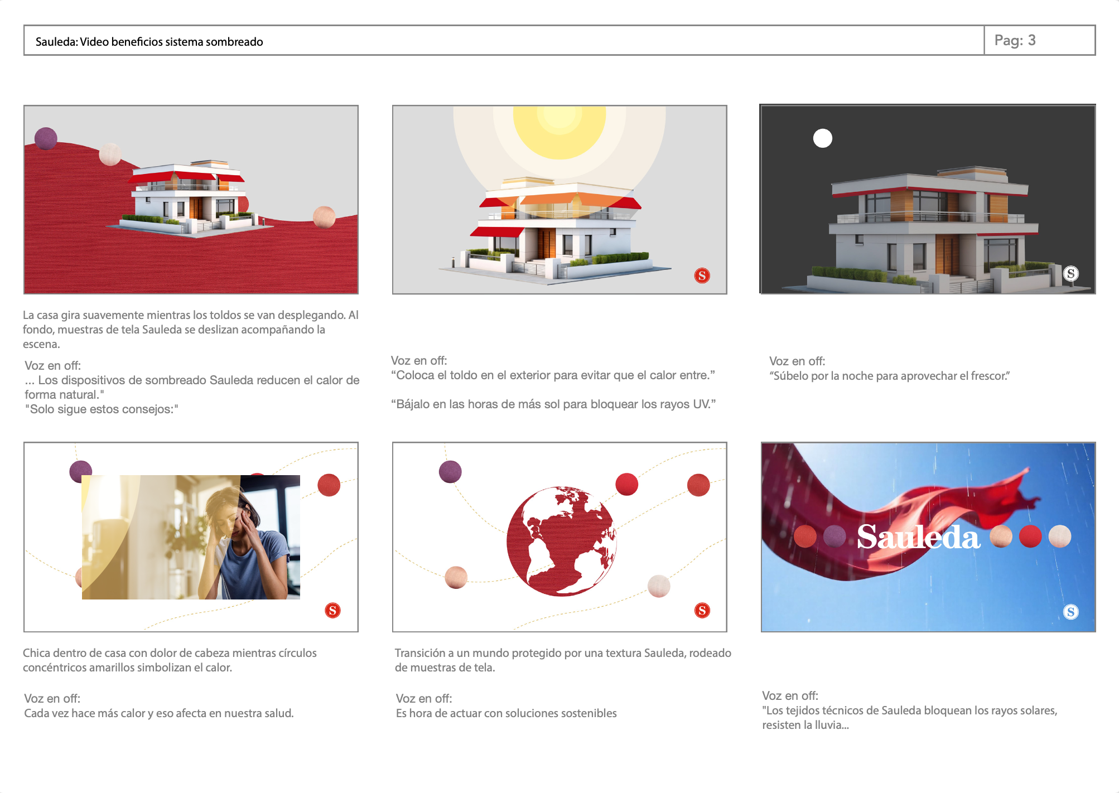The image size is (1119, 793).
Task: Click the purple ball in the globe frame
Action: (450, 472)
